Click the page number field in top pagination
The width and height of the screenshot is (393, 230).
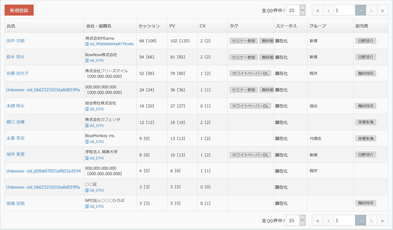tap(344, 10)
